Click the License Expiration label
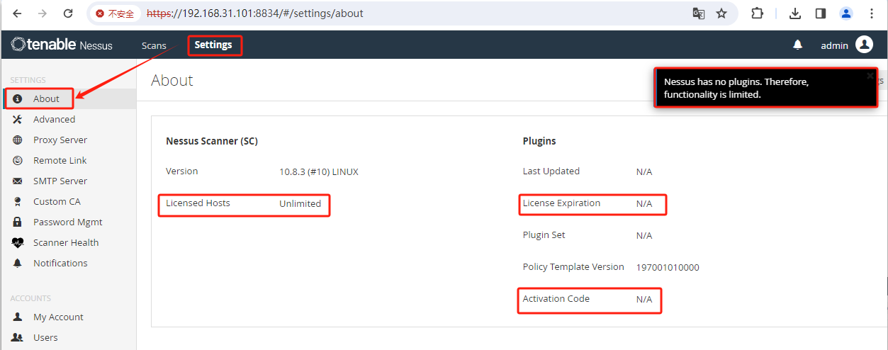 click(561, 203)
